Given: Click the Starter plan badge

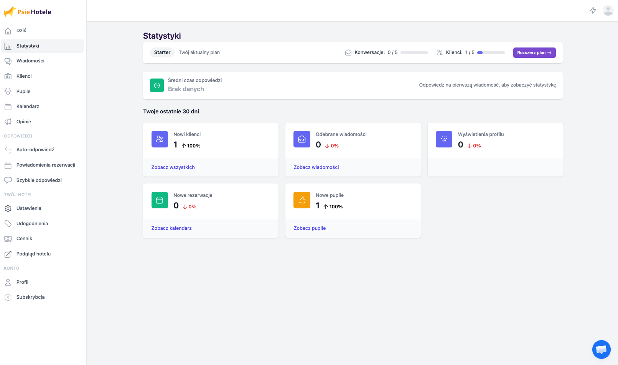Looking at the screenshot, I should pos(162,52).
